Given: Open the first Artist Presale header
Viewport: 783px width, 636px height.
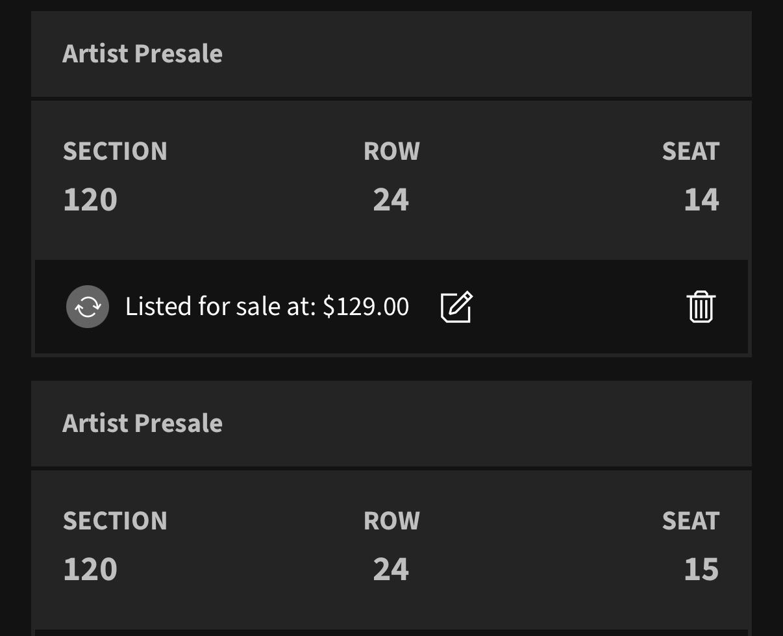Looking at the screenshot, I should coord(391,54).
